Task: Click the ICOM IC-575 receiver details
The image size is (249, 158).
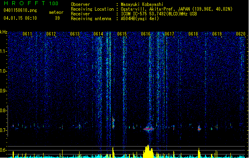Action: [159, 14]
